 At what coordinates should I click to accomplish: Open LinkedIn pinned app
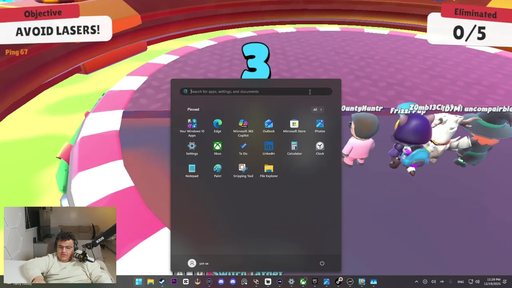pos(269,148)
